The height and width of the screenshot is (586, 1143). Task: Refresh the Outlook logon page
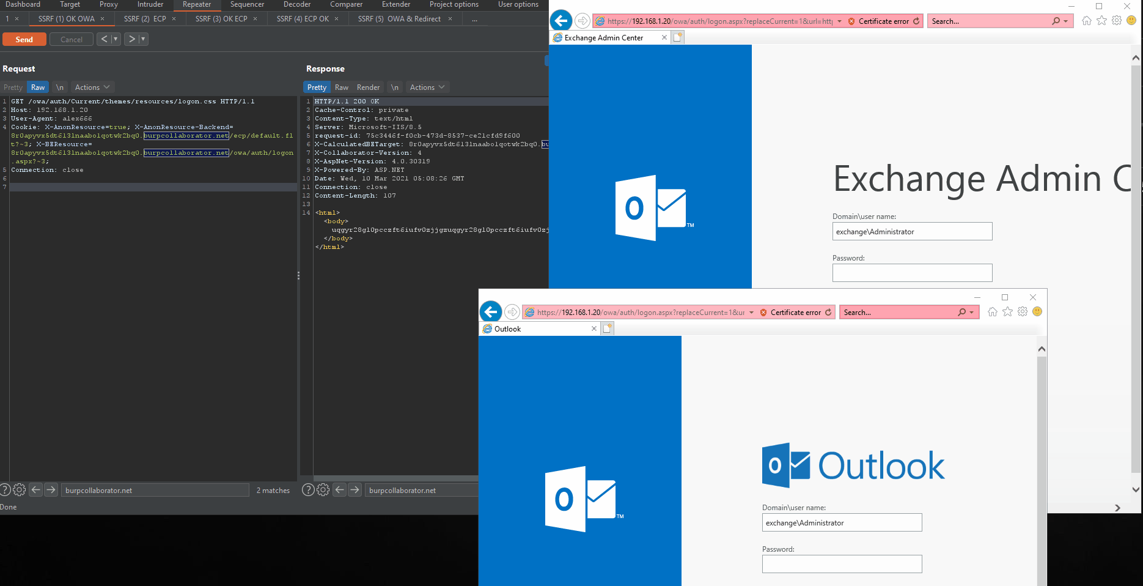pyautogui.click(x=828, y=312)
